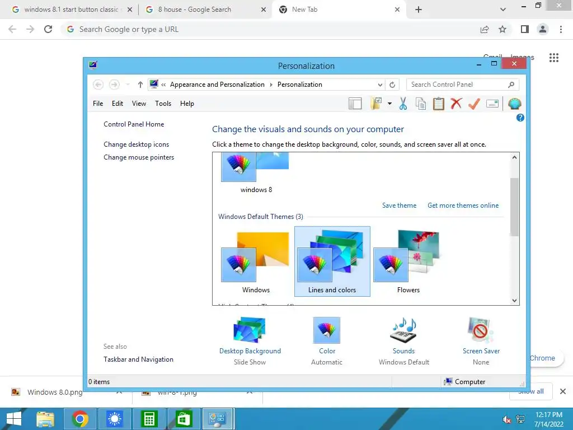Screen dimensions: 573x430
Task: Open Taskbar and Navigation link
Action: tap(139, 359)
